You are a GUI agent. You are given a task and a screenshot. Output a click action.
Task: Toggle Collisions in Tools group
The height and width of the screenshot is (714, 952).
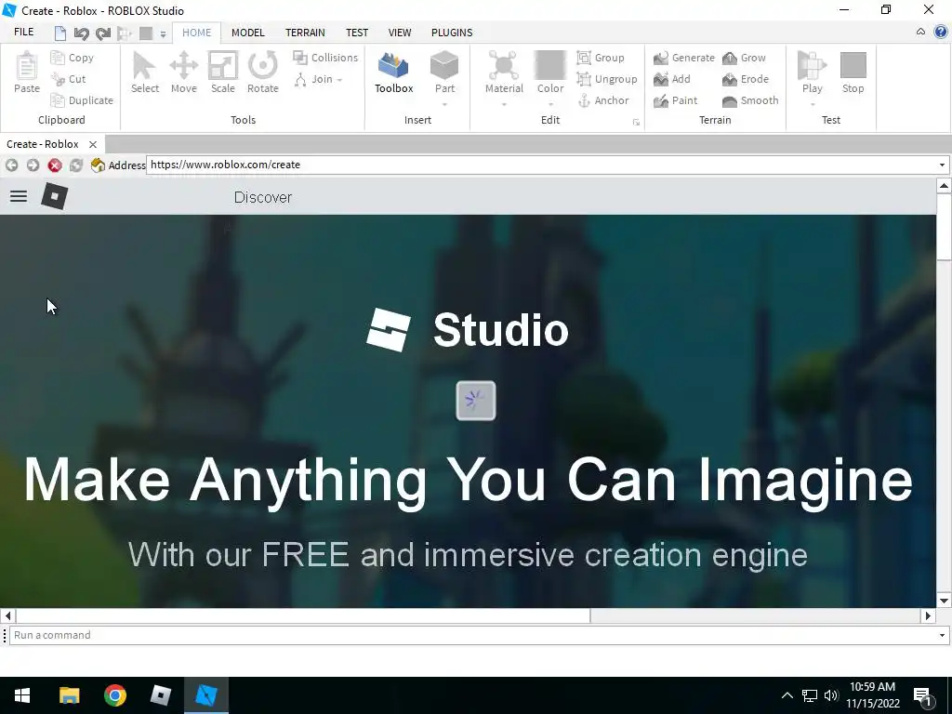[325, 58]
